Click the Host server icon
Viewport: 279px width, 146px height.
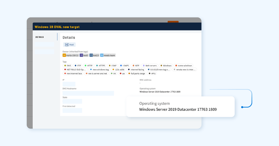click(67, 45)
